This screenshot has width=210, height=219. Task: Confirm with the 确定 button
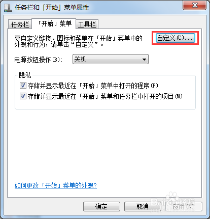point(101,206)
